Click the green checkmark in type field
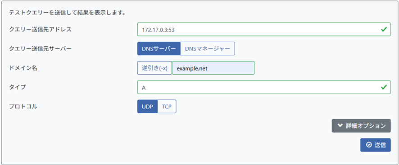The image size is (399, 165). [384, 88]
